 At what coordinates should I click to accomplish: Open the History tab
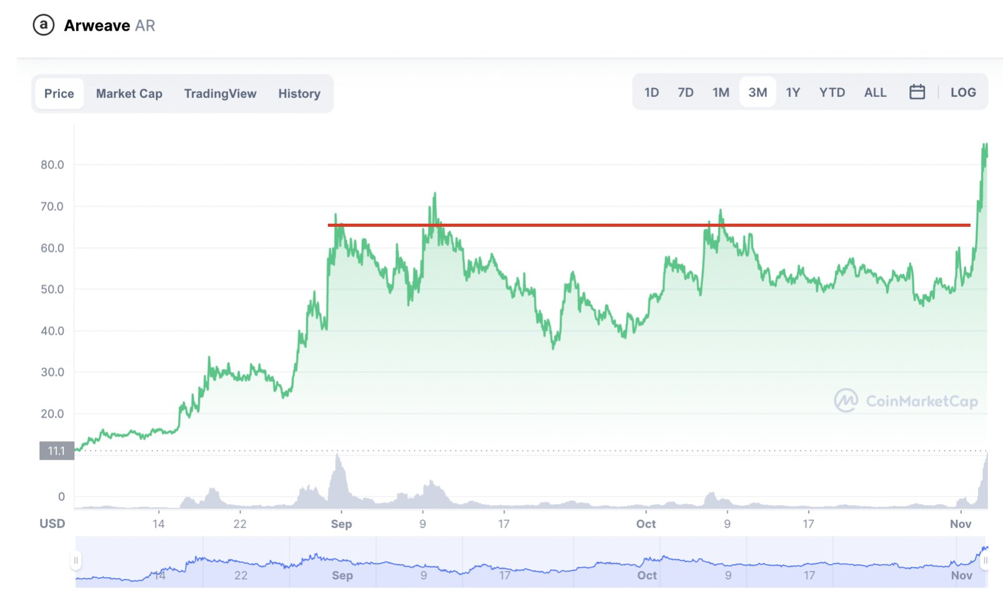click(299, 94)
